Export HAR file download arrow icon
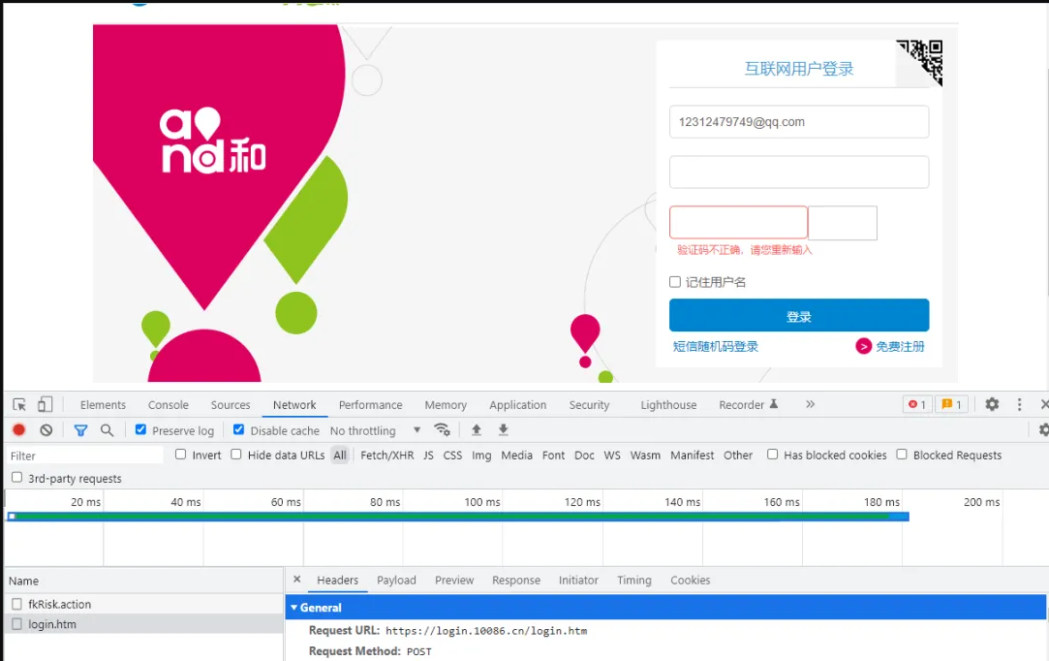 pos(503,430)
